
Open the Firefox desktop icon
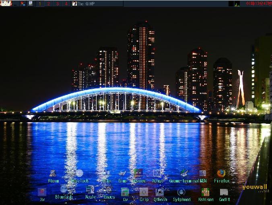[221, 174]
